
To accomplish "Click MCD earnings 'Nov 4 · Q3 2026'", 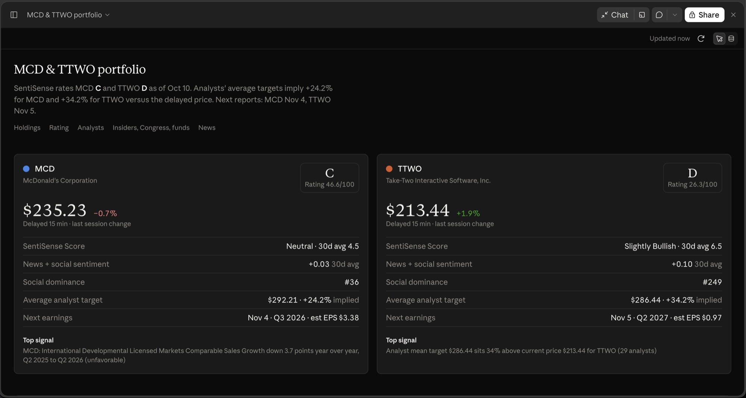I will point(276,318).
